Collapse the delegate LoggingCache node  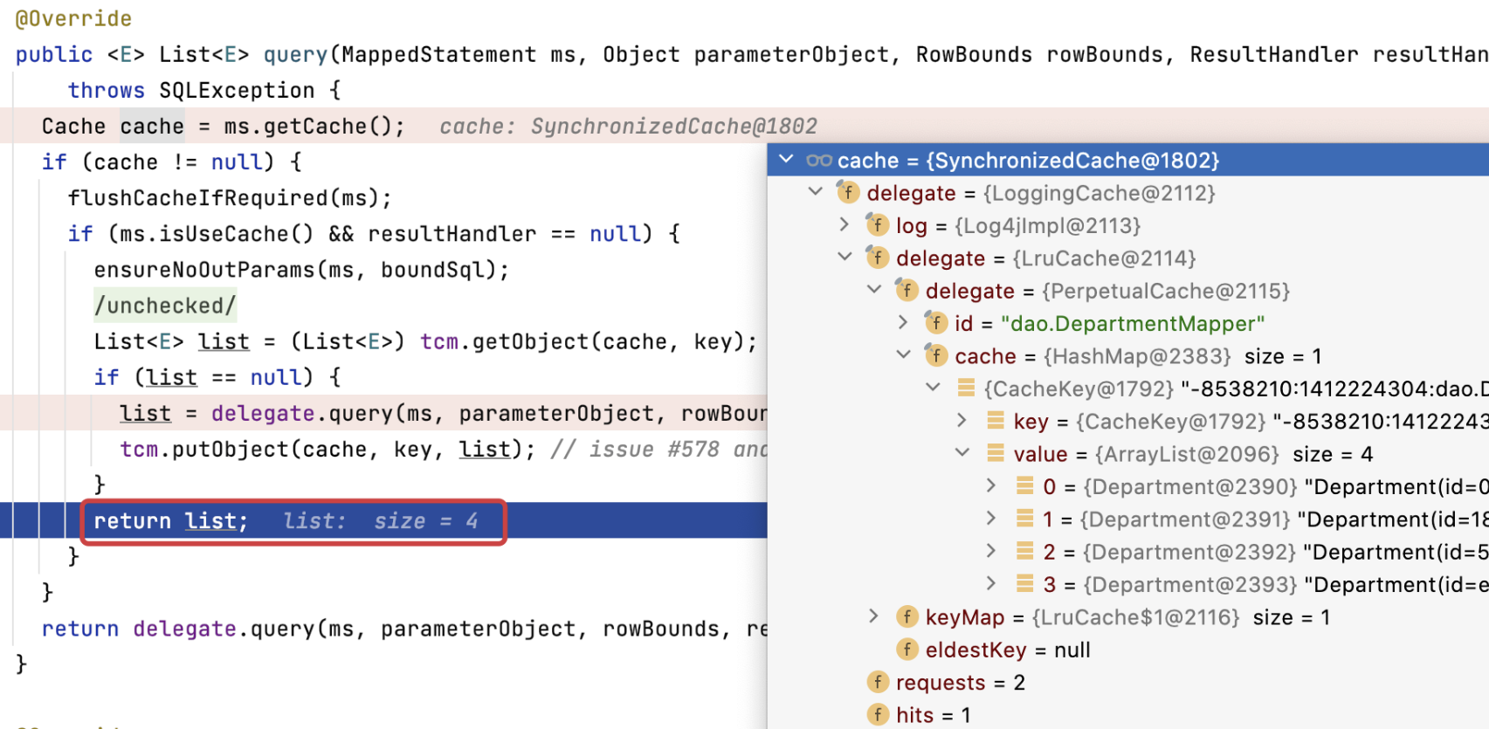[x=816, y=192]
